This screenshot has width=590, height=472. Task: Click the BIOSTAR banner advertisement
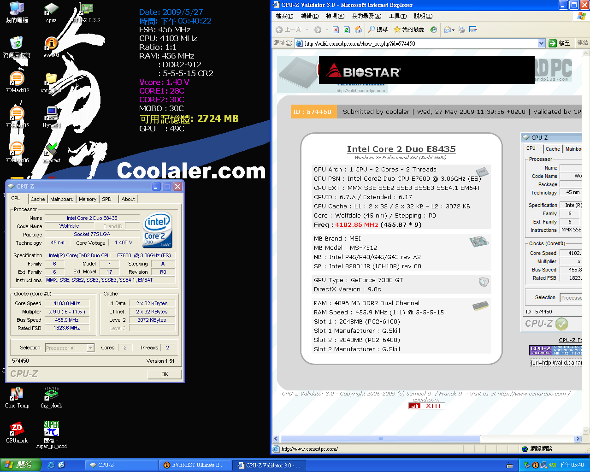click(427, 70)
